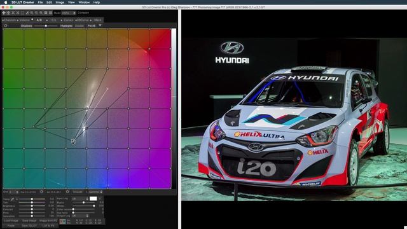Select the Channels radio tab

click(8, 20)
